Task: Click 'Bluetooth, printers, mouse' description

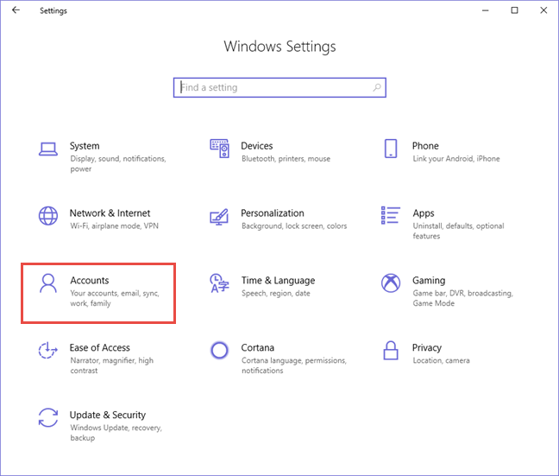Action: pos(286,159)
